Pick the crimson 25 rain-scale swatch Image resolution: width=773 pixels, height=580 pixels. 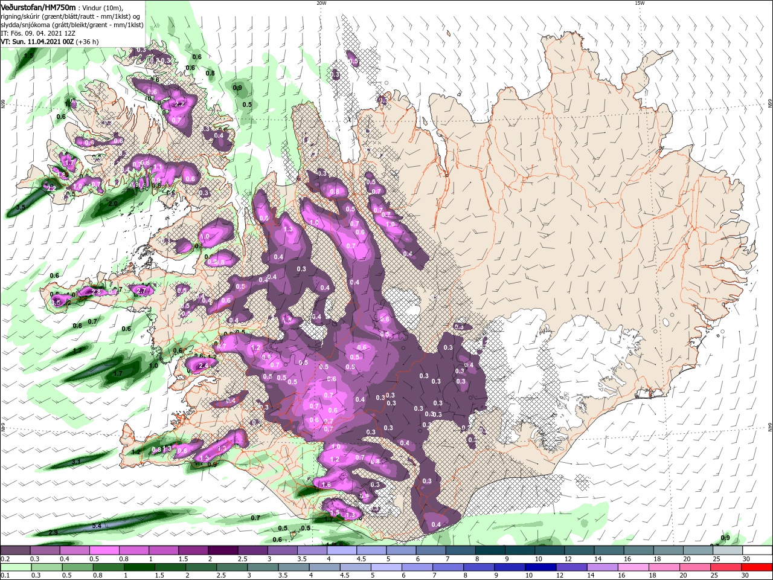pyautogui.click(x=725, y=567)
